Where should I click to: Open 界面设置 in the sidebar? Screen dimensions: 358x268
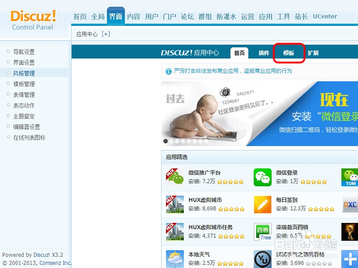(24, 63)
